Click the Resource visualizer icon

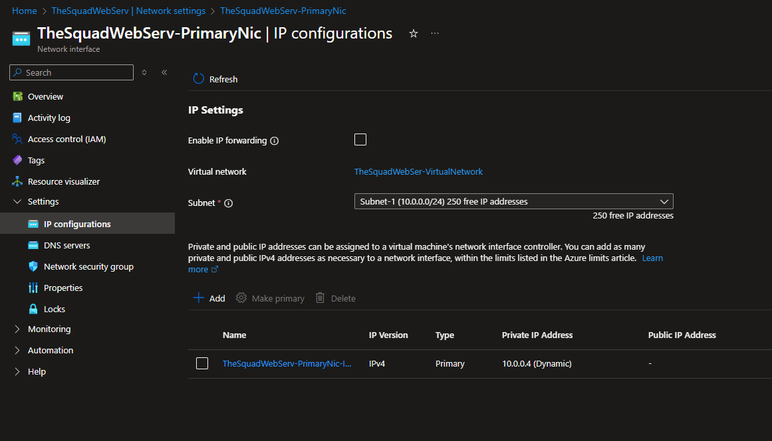17,181
